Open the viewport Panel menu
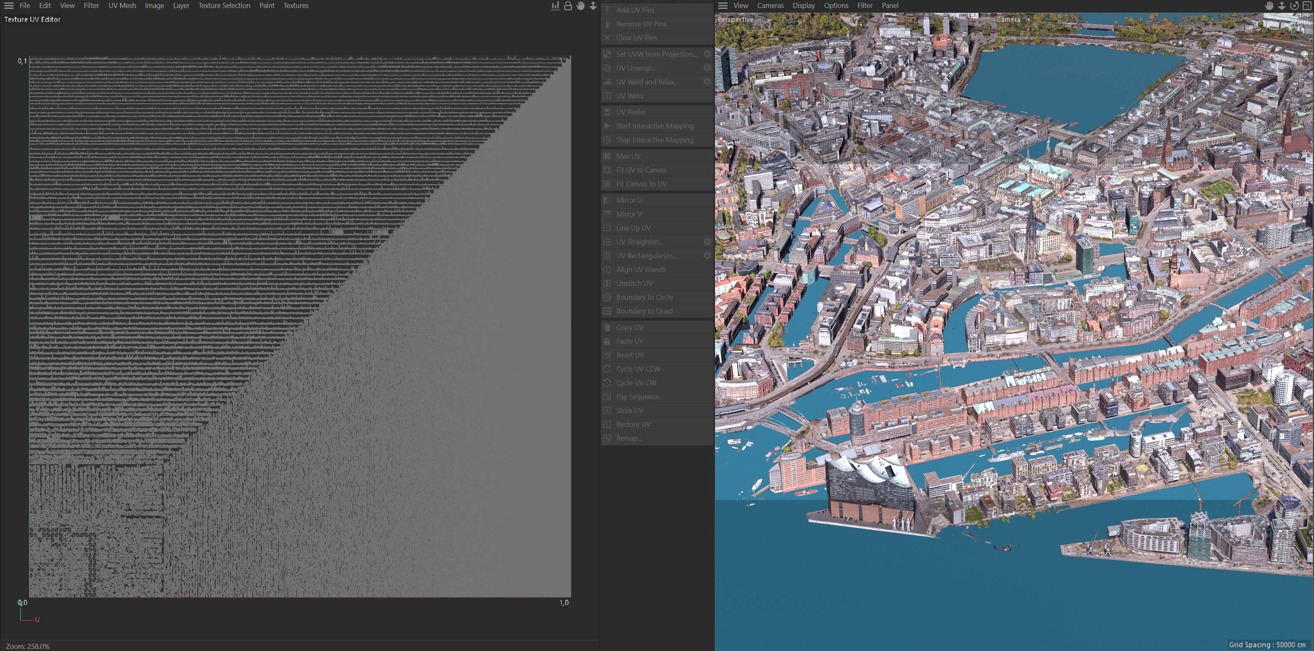Viewport: 1314px width, 651px height. tap(890, 5)
